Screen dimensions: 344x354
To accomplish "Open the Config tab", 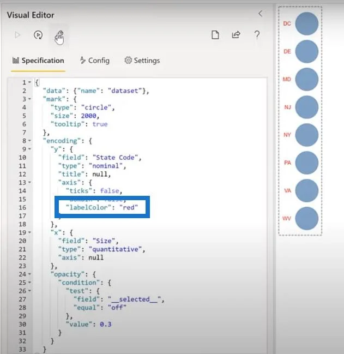I will (x=95, y=61).
